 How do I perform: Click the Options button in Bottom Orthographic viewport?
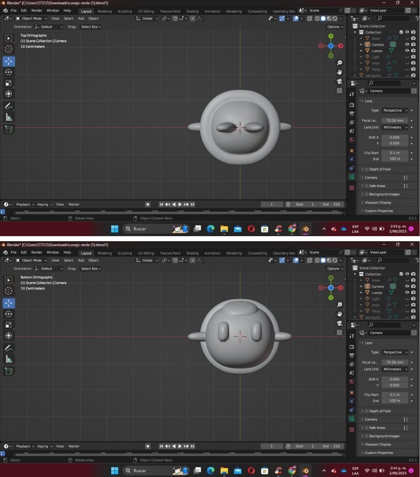click(x=333, y=269)
